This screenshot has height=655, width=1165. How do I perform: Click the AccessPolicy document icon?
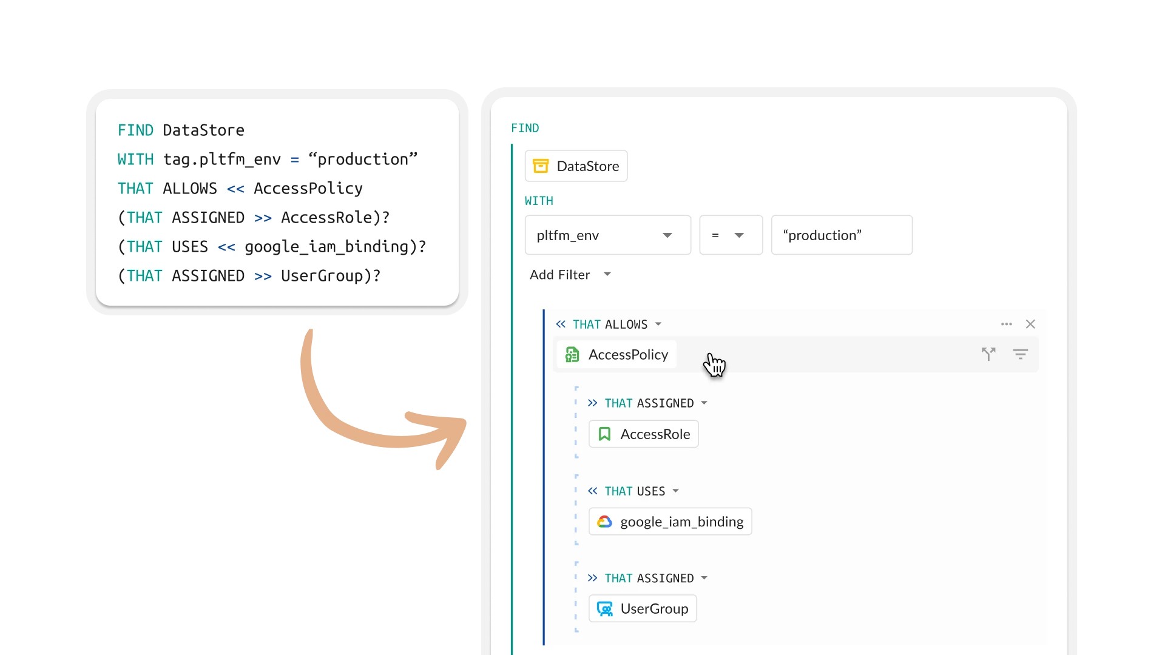572,355
